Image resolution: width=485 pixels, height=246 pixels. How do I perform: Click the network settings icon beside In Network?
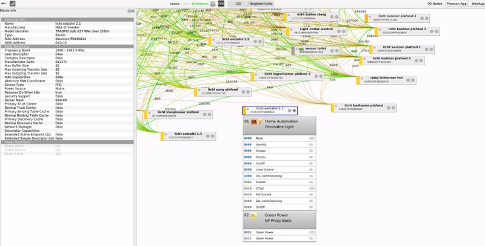(x=213, y=4)
